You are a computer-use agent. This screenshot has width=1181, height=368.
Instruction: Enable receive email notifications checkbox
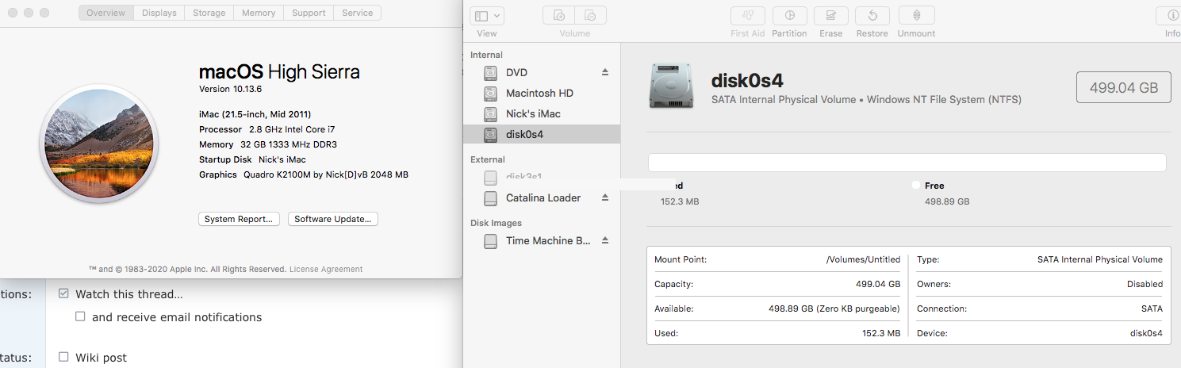[80, 316]
